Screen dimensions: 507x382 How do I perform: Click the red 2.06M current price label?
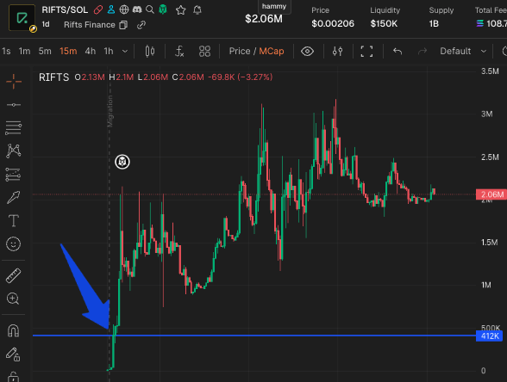[x=491, y=194]
